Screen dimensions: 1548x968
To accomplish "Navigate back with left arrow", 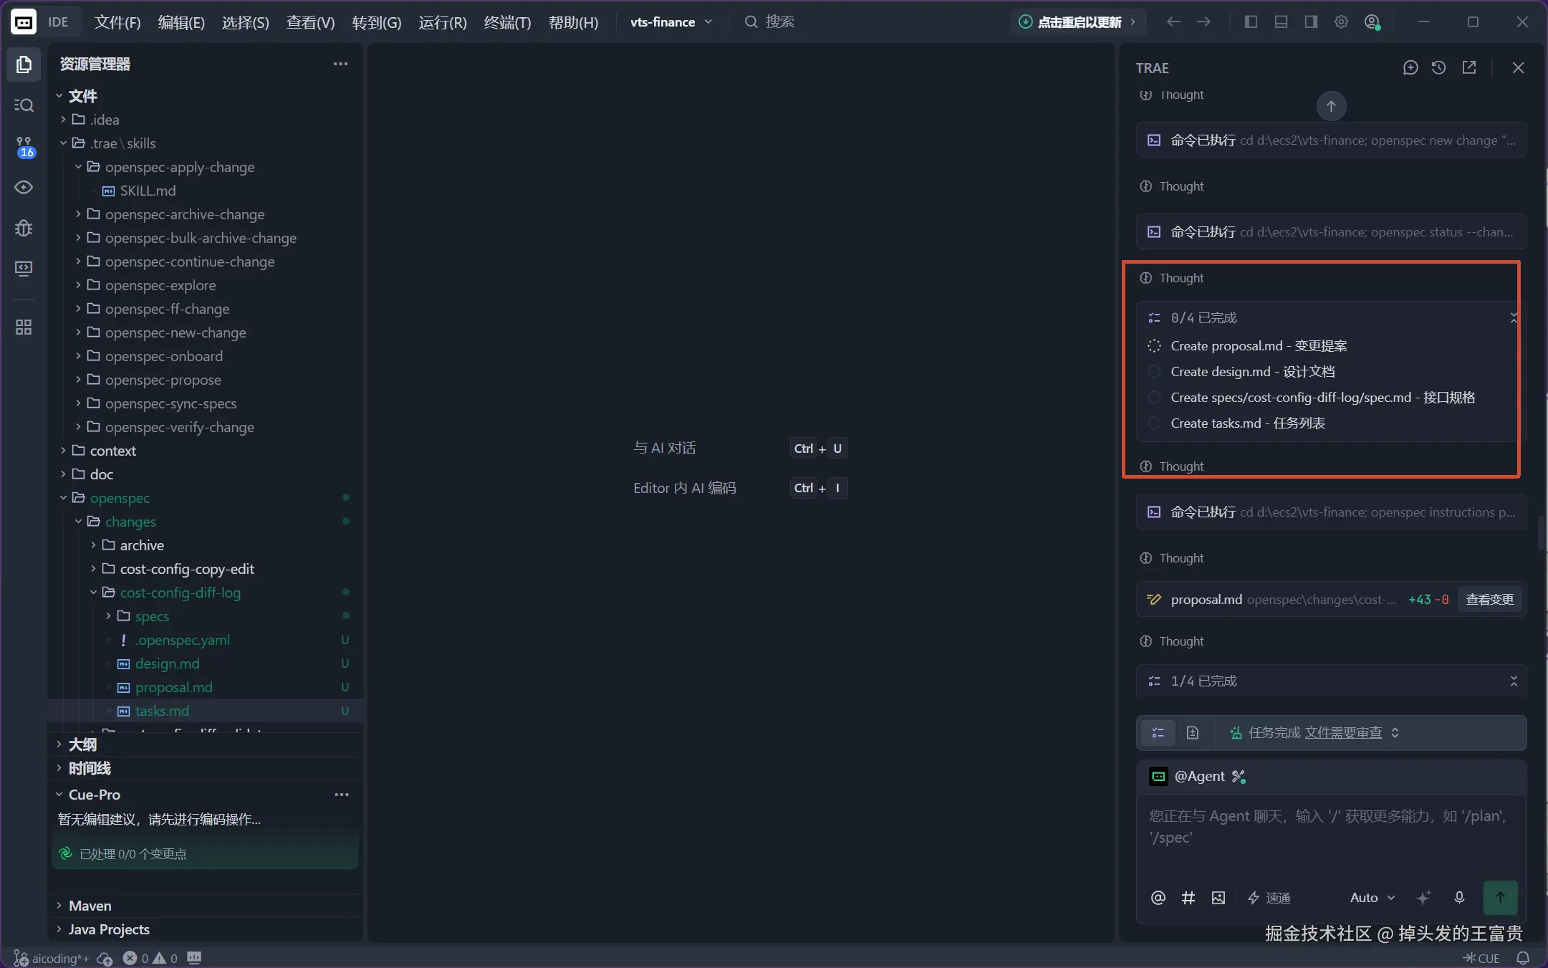I will [x=1173, y=22].
